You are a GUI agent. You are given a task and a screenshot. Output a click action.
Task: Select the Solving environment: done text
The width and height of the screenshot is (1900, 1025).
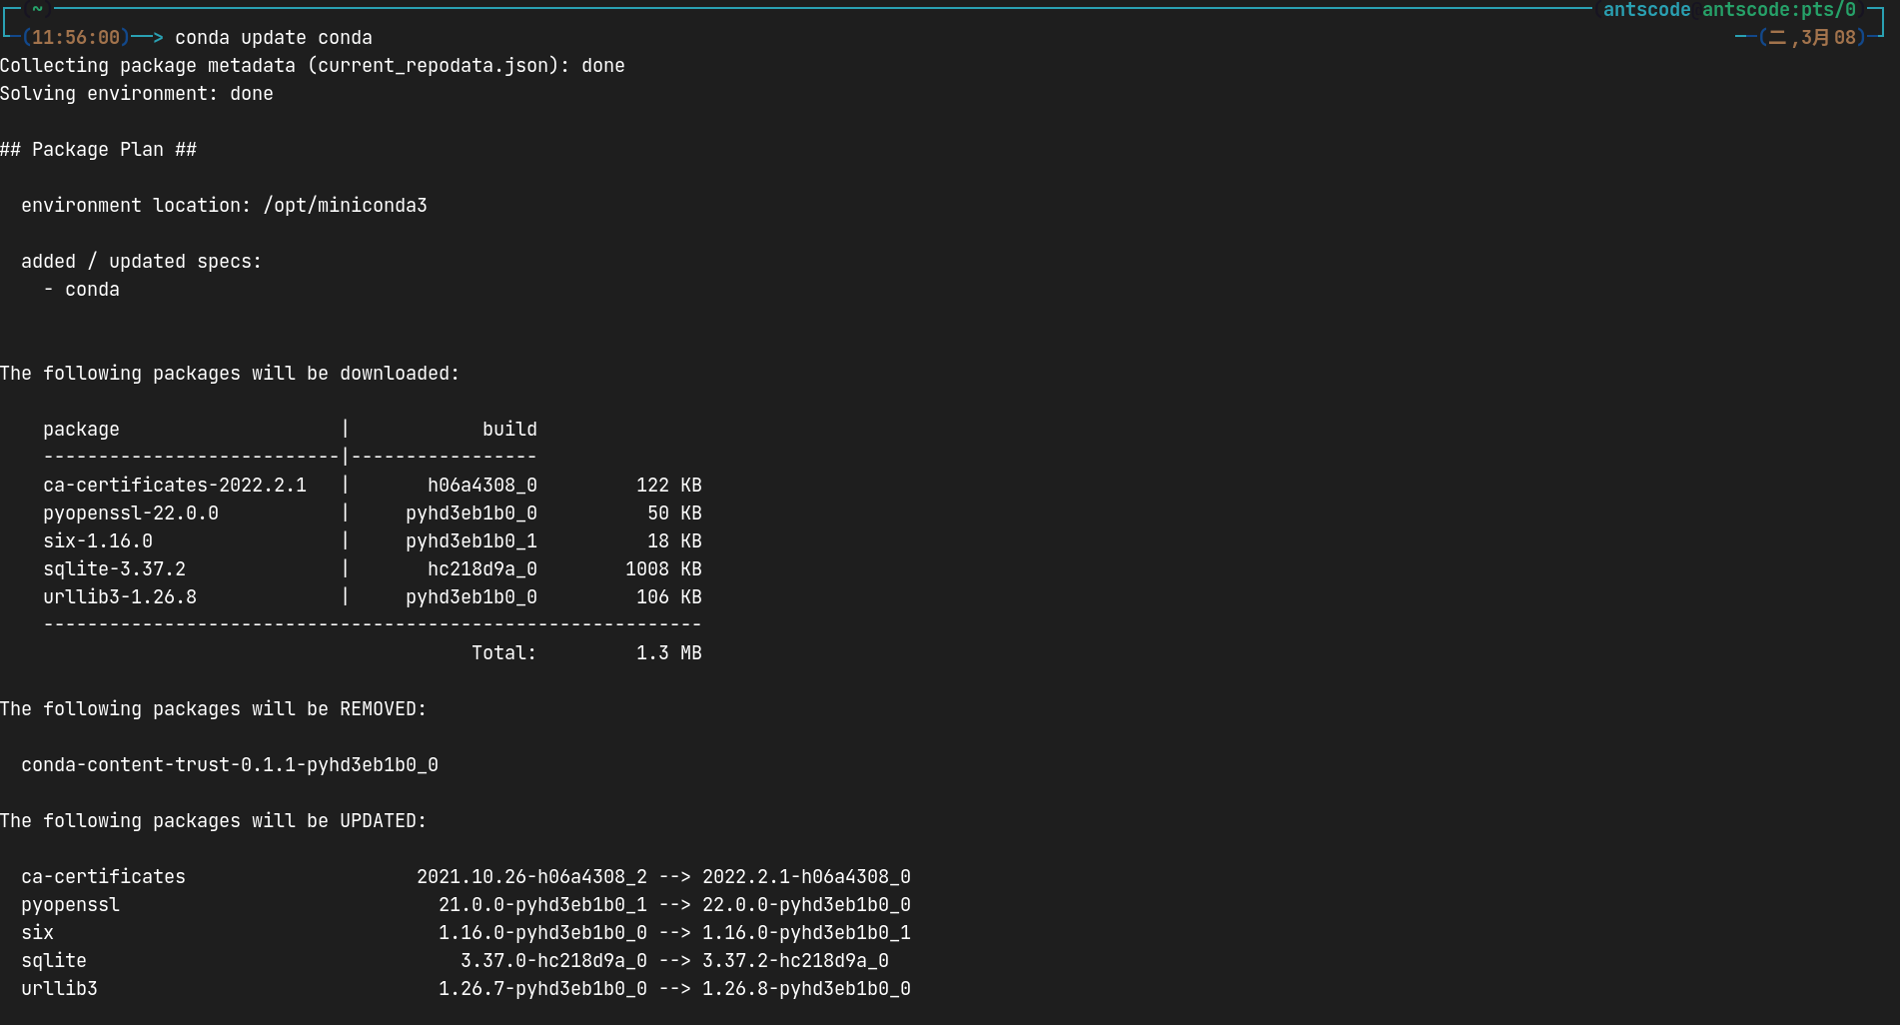[137, 93]
